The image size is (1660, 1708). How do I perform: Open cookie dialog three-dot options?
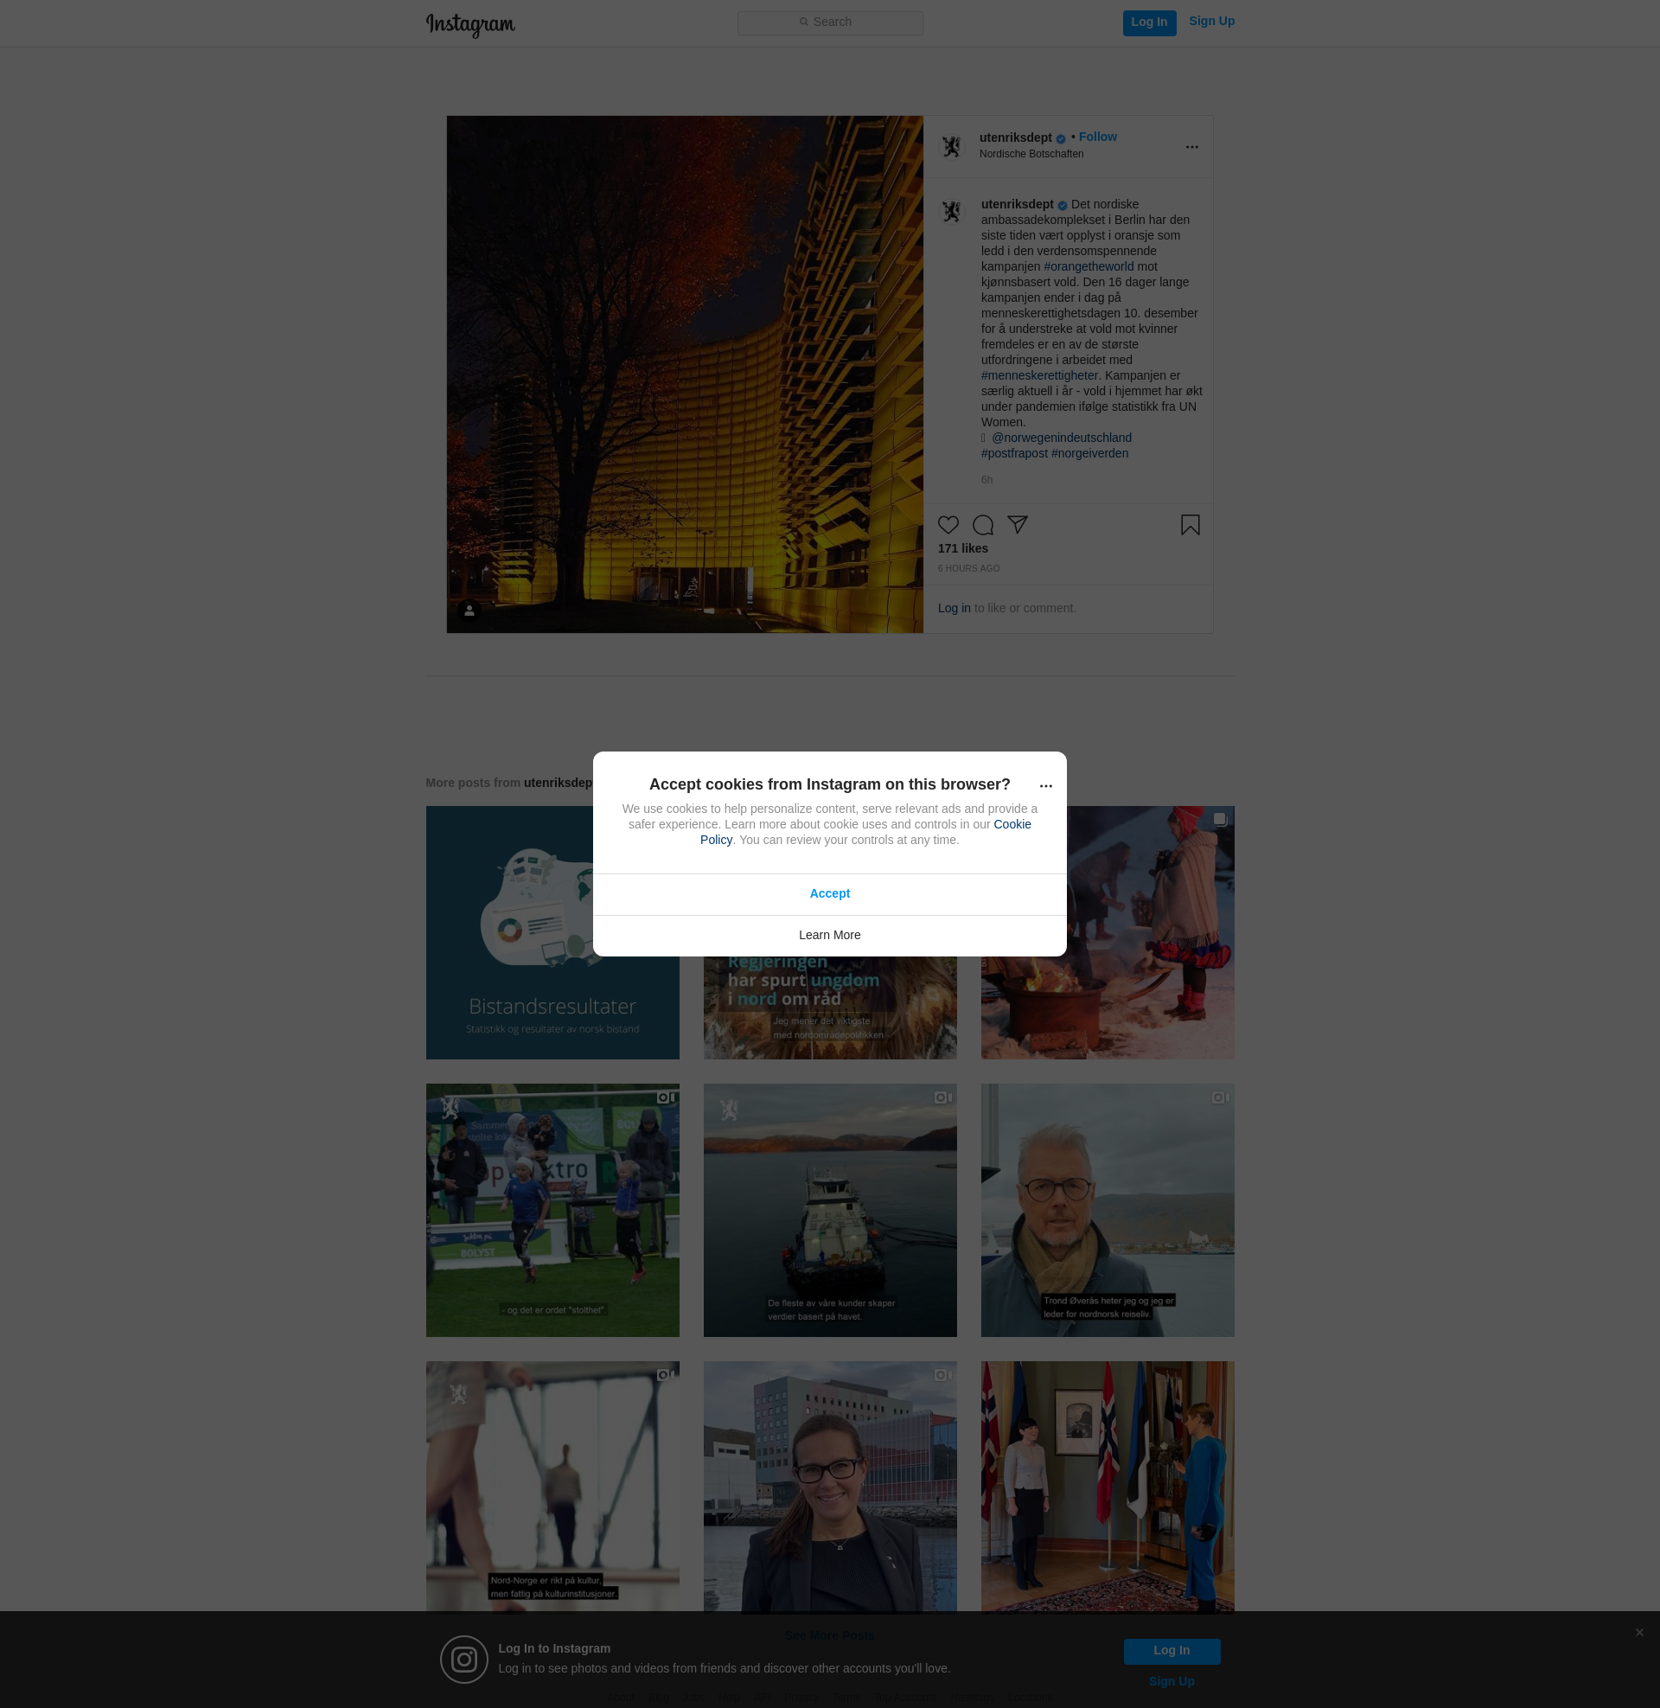pos(1045,786)
